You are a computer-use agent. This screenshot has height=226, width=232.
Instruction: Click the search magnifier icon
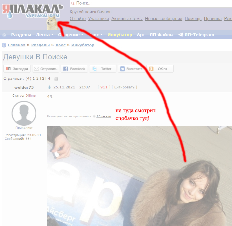(x=73, y=3)
